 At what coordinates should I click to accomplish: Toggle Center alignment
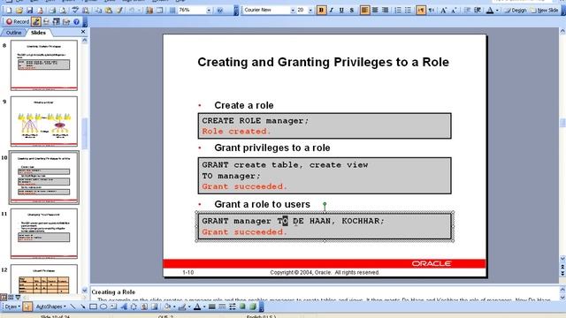(375, 11)
